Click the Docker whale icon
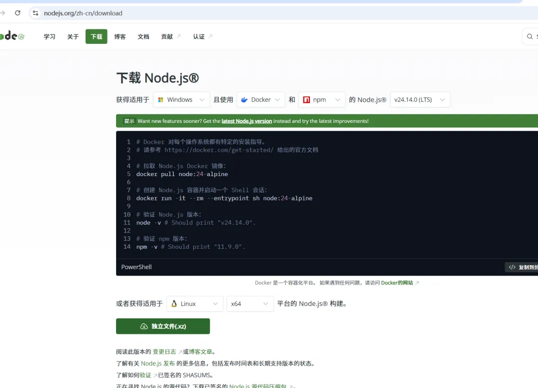This screenshot has height=388, width=538. [x=244, y=100]
